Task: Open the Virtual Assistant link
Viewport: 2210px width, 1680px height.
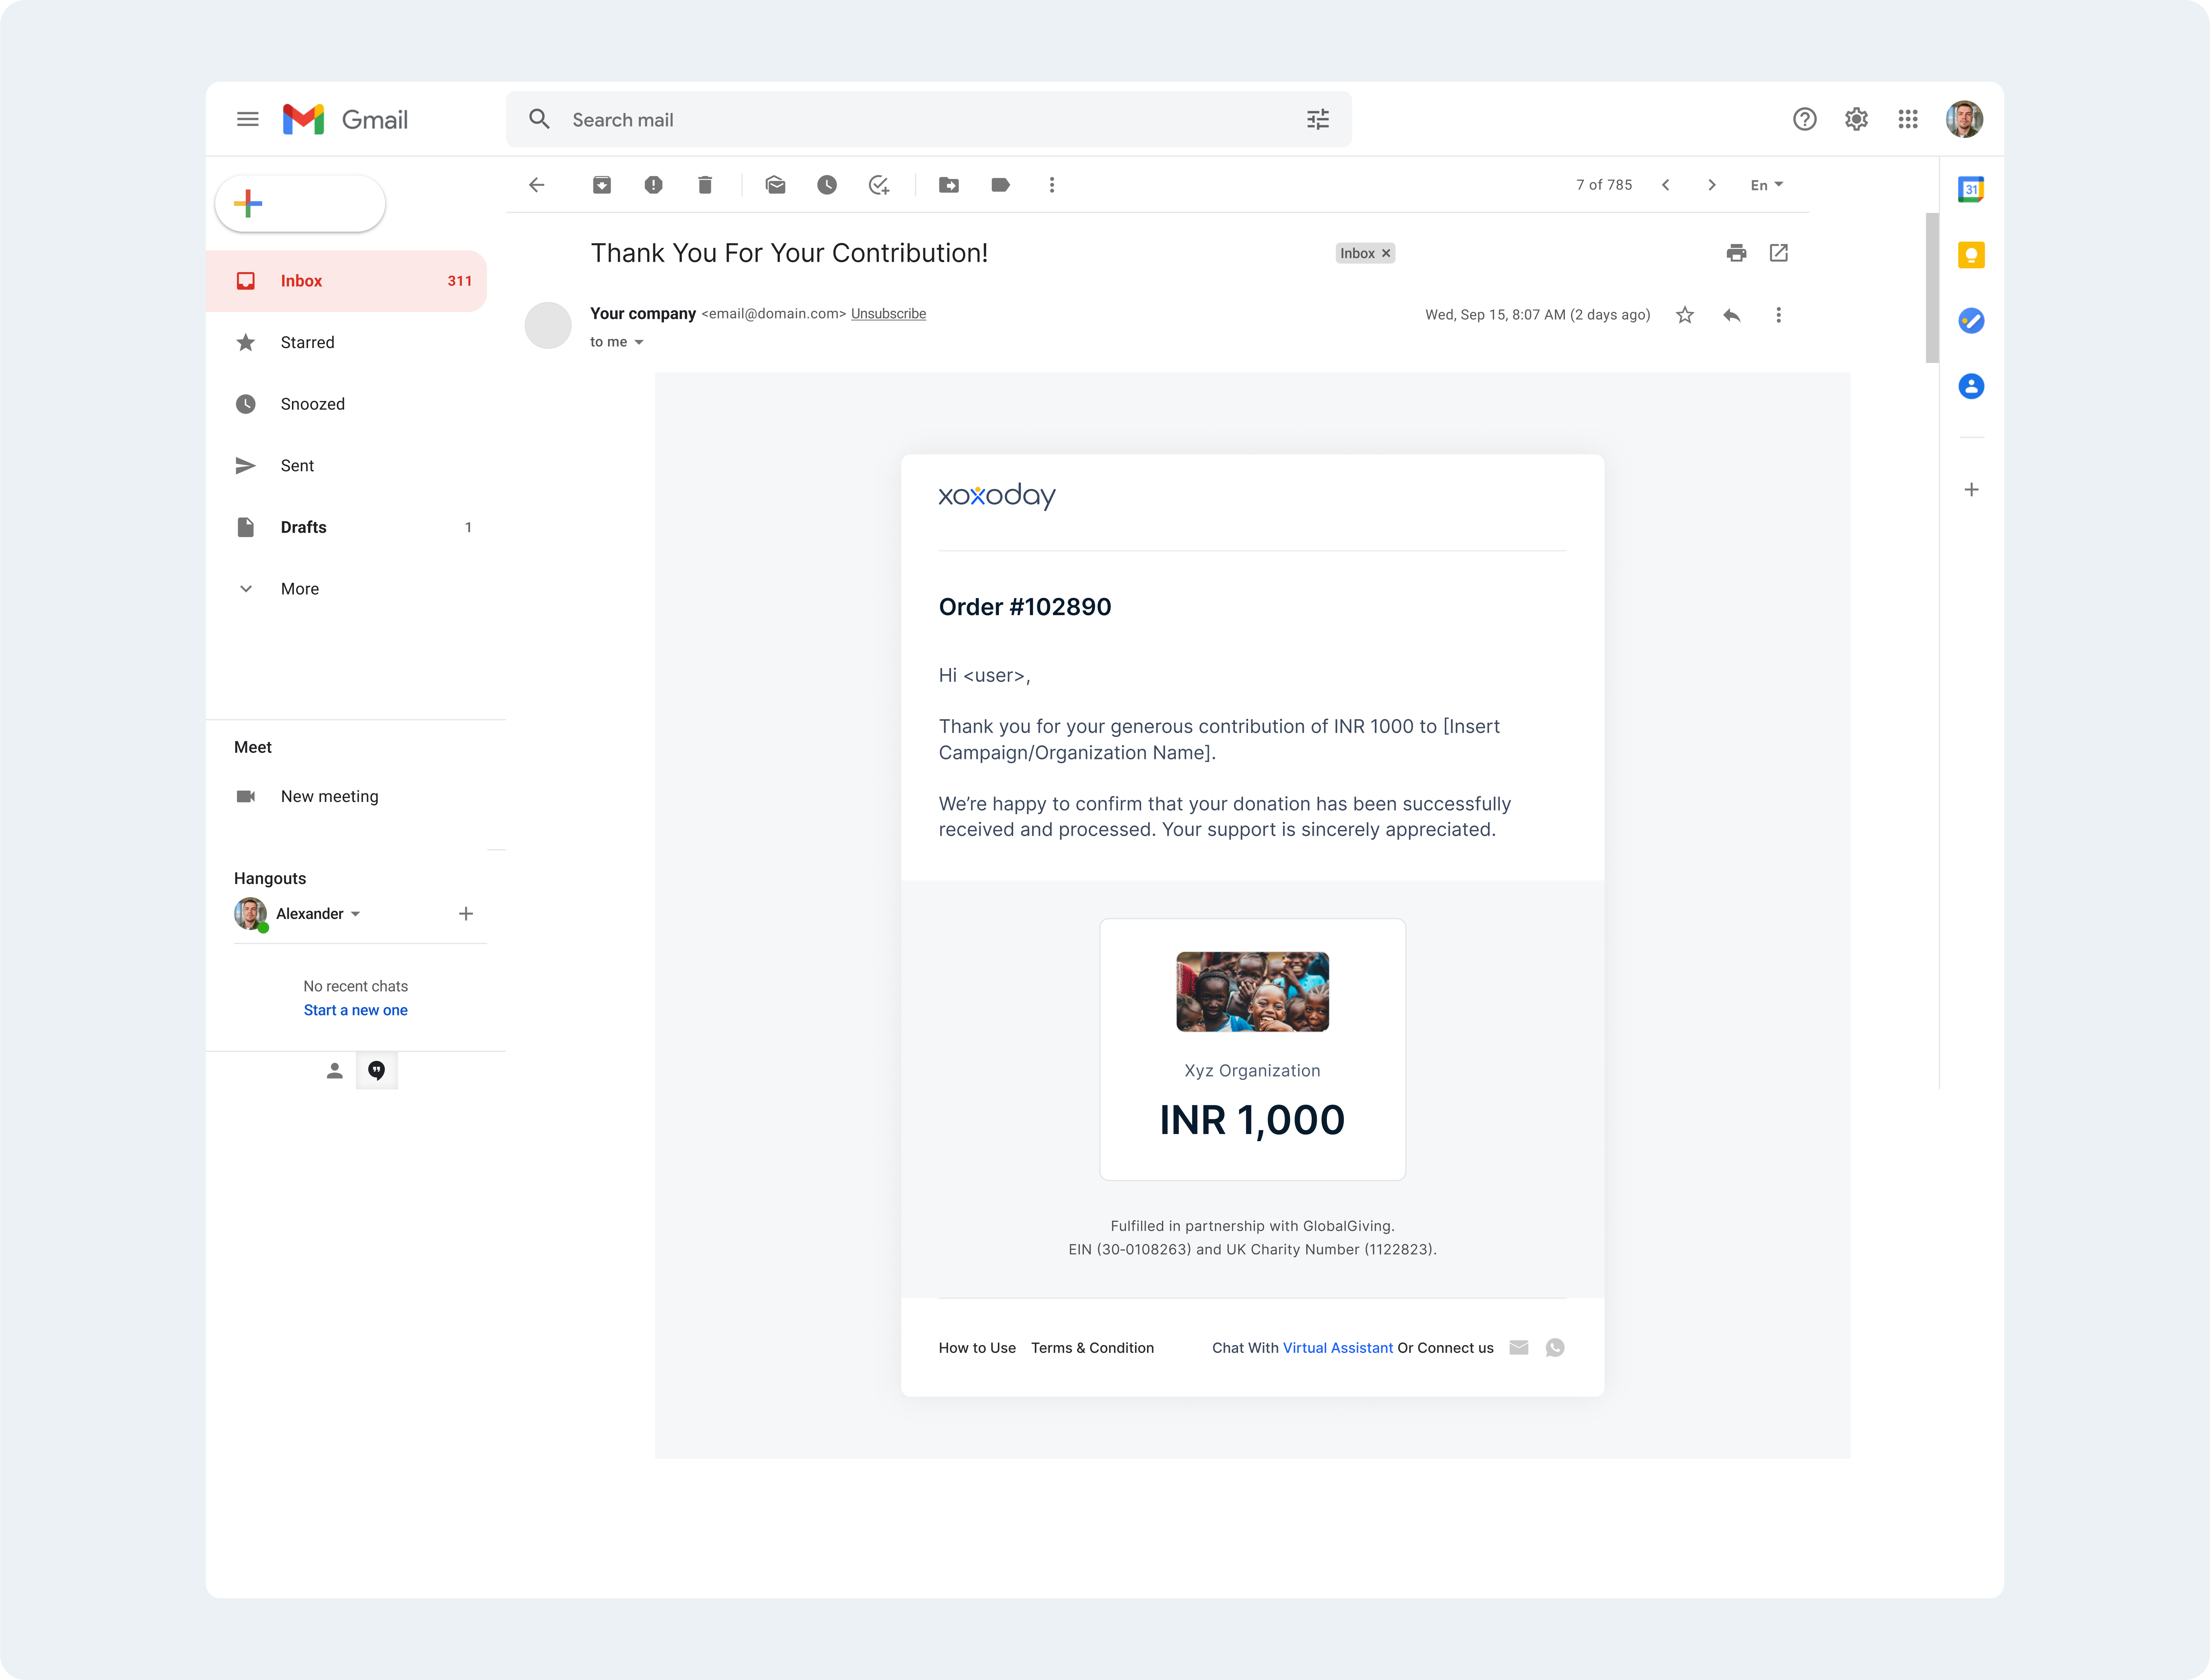Action: (x=1337, y=1348)
